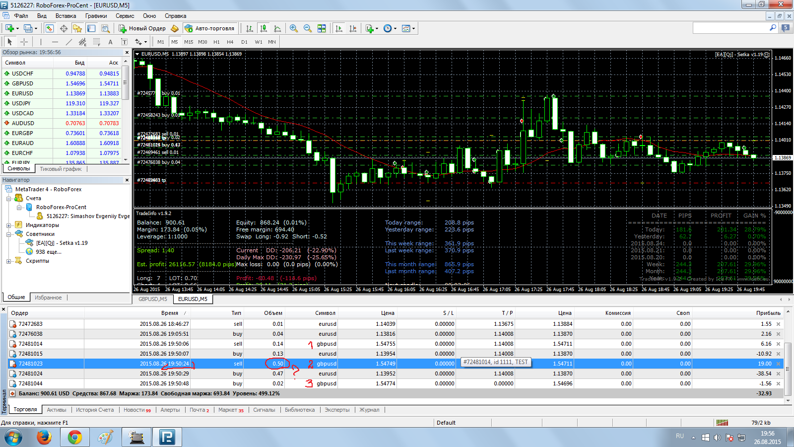
Task: Switch to the История Счета tab
Action: click(95, 410)
